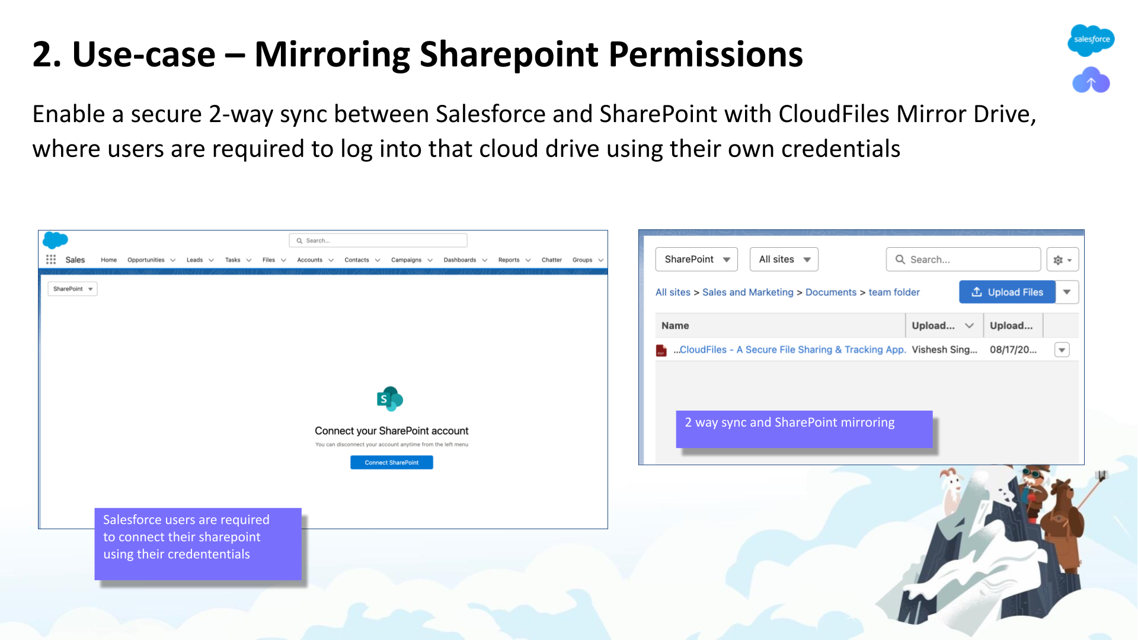The width and height of the screenshot is (1138, 640).
Task: Click the Upload Files button
Action: click(1006, 292)
